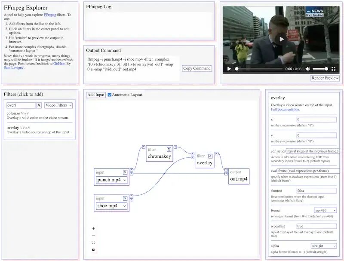Remove the chromakey filter node

pos(169,150)
